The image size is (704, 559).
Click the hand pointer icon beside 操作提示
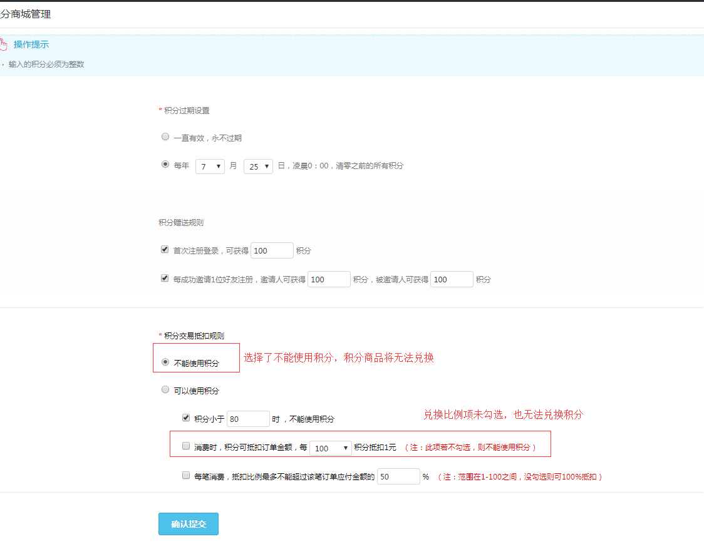pos(4,44)
